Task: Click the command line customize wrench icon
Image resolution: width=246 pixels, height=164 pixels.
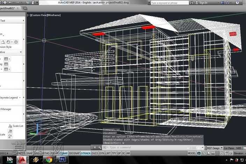Action: coord(100,147)
